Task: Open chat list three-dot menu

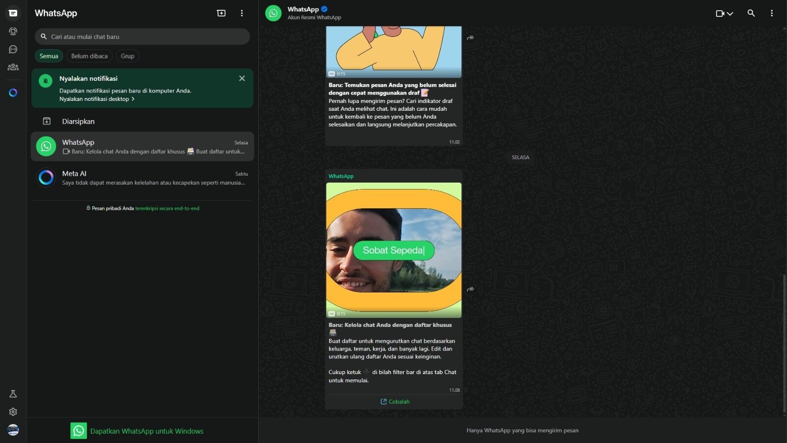Action: pos(242,13)
